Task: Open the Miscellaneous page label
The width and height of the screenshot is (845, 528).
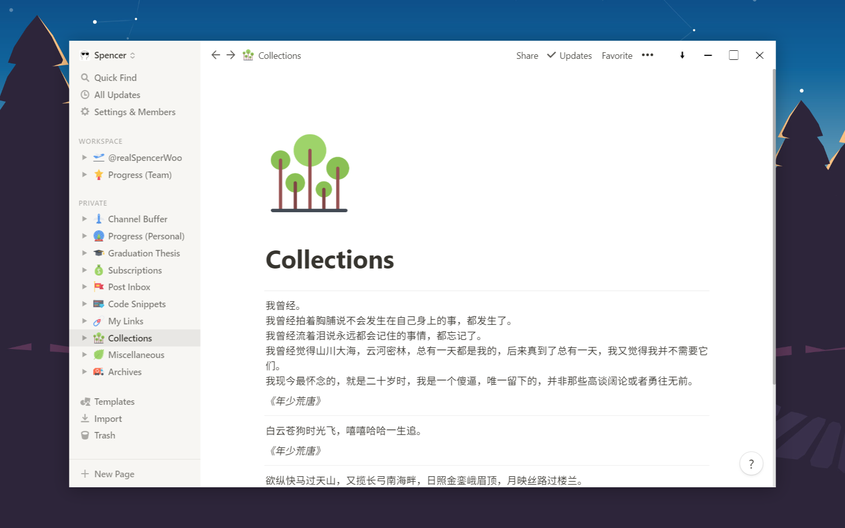Action: point(136,355)
